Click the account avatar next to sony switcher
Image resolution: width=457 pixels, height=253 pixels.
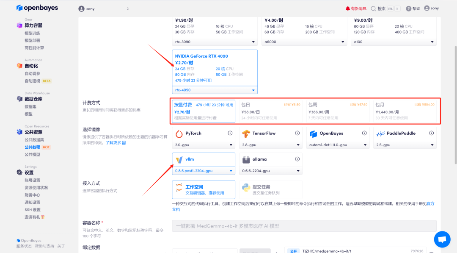[x=81, y=9]
